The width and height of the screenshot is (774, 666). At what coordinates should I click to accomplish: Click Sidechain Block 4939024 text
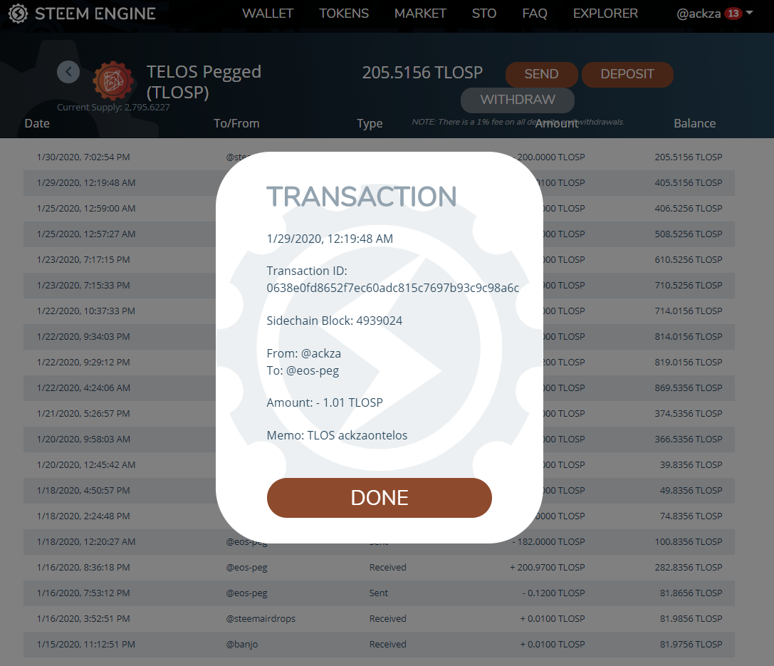(x=334, y=321)
